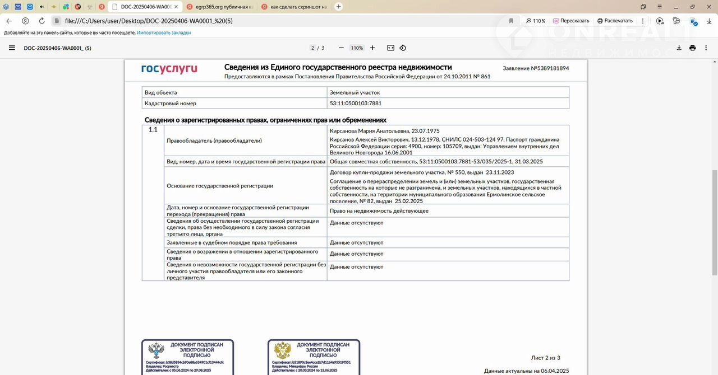Open a new browser tab

[338, 7]
